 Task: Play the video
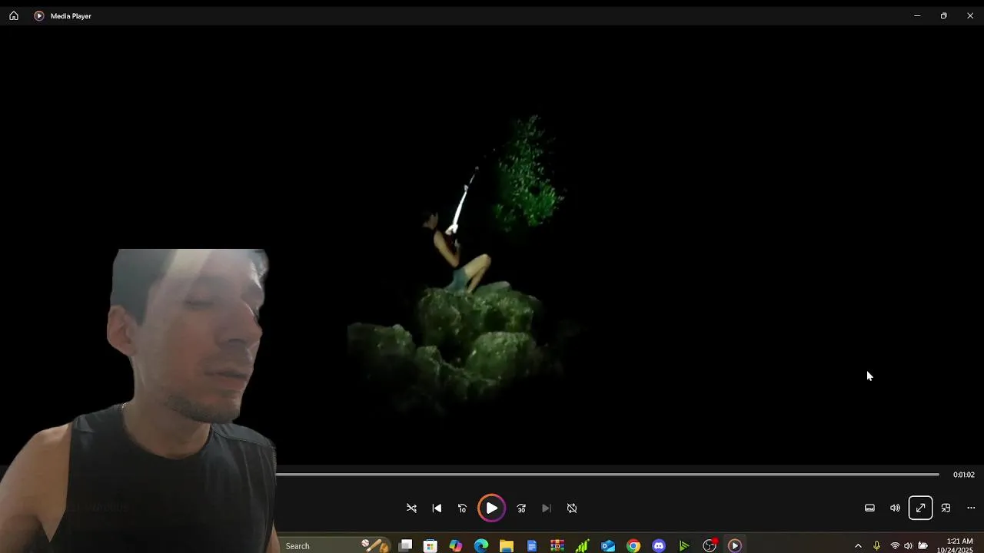coord(491,508)
